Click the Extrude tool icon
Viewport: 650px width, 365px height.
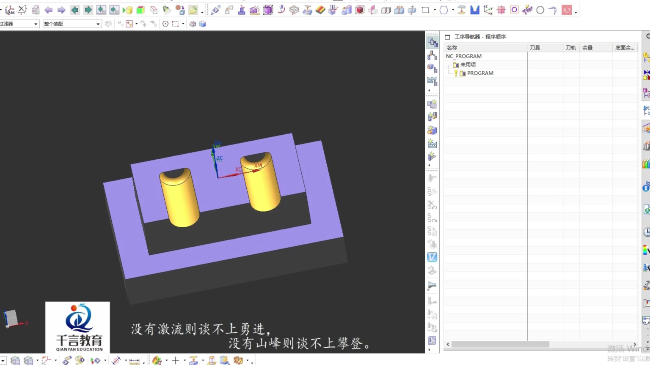point(242,10)
